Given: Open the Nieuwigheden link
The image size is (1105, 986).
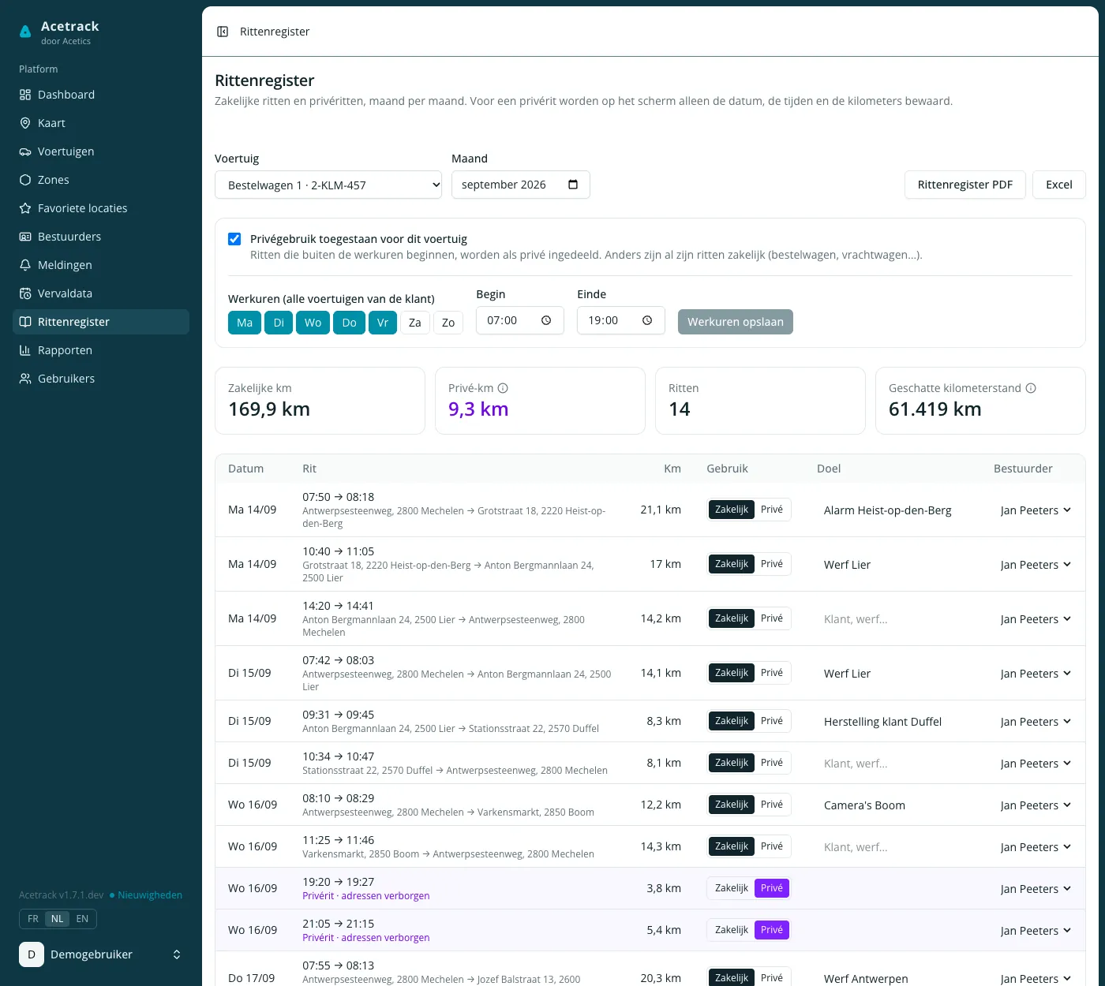Looking at the screenshot, I should coord(146,895).
